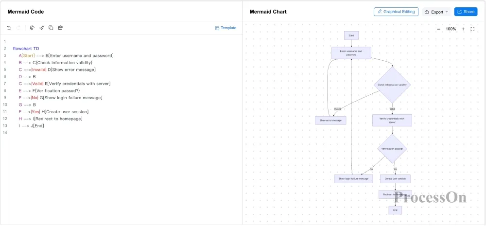This screenshot has width=486, height=226.
Task: Select the Enter username and password node
Action: pyautogui.click(x=351, y=52)
